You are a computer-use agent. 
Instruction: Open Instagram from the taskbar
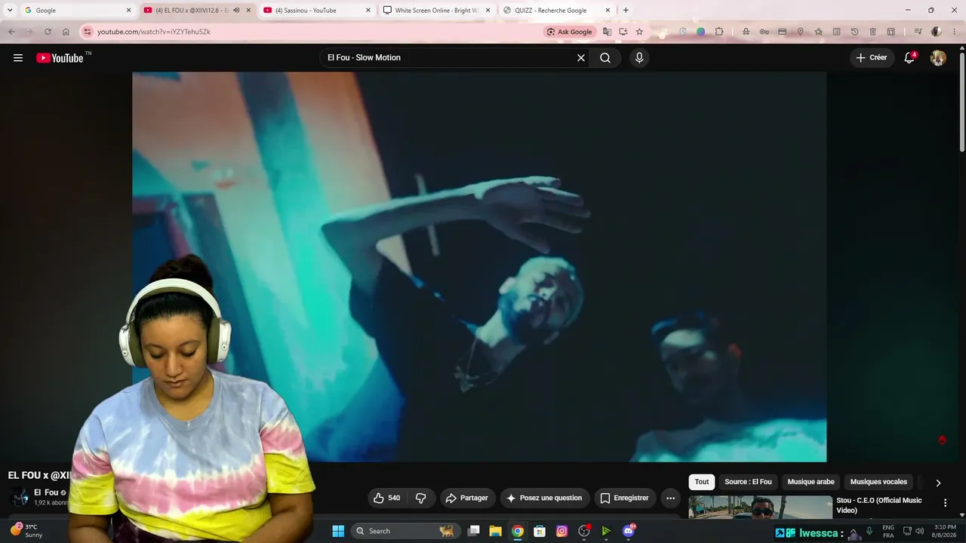[561, 531]
